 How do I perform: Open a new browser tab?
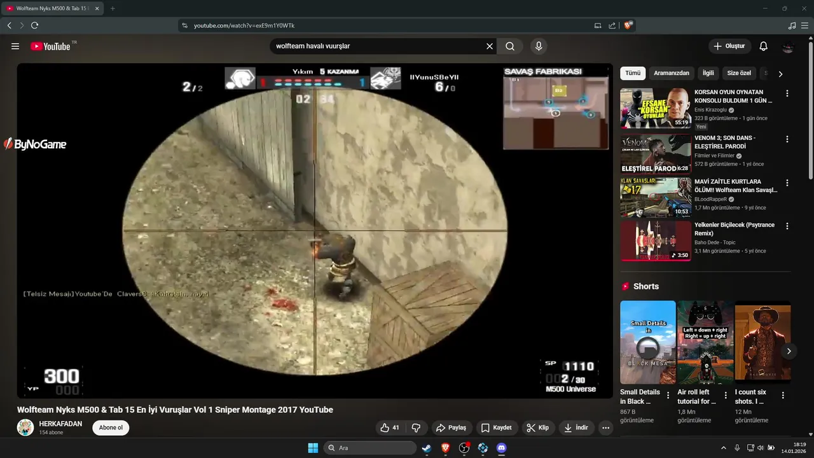(x=113, y=8)
